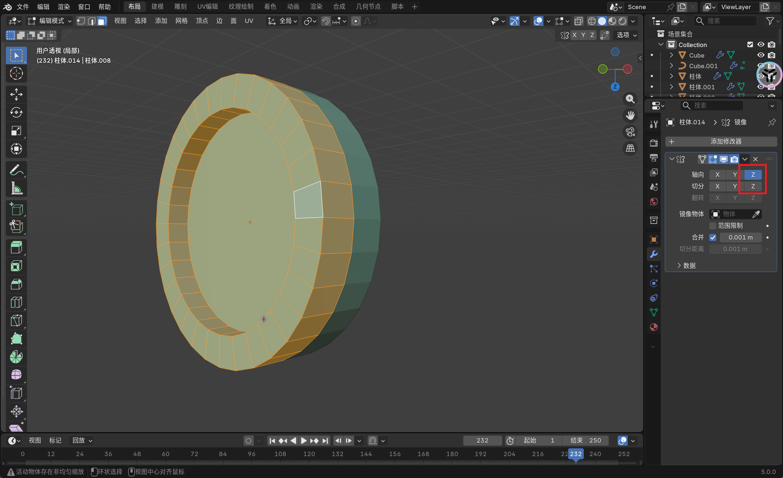Open the 网格 (Mesh) menu
The height and width of the screenshot is (478, 783).
[x=181, y=21]
